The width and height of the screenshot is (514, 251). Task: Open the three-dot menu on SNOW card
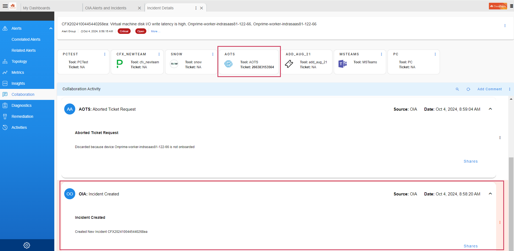[213, 54]
